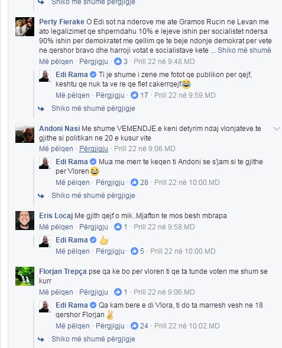Like Andoni Nasi's comment via Më pëlqen
Image resolution: width=282 pixels, height=348 pixels.
56,149
